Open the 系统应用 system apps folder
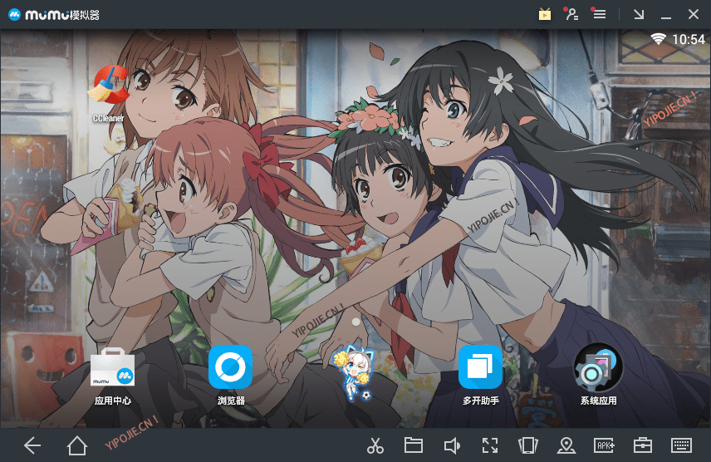 [598, 367]
